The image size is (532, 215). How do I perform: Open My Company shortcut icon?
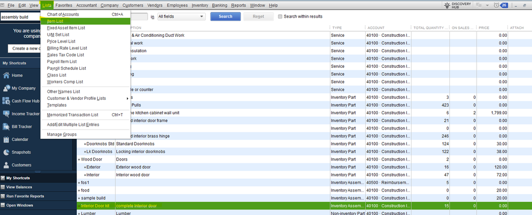[6, 89]
